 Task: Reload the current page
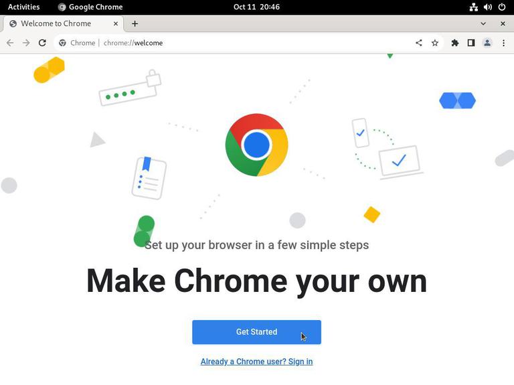(42, 43)
